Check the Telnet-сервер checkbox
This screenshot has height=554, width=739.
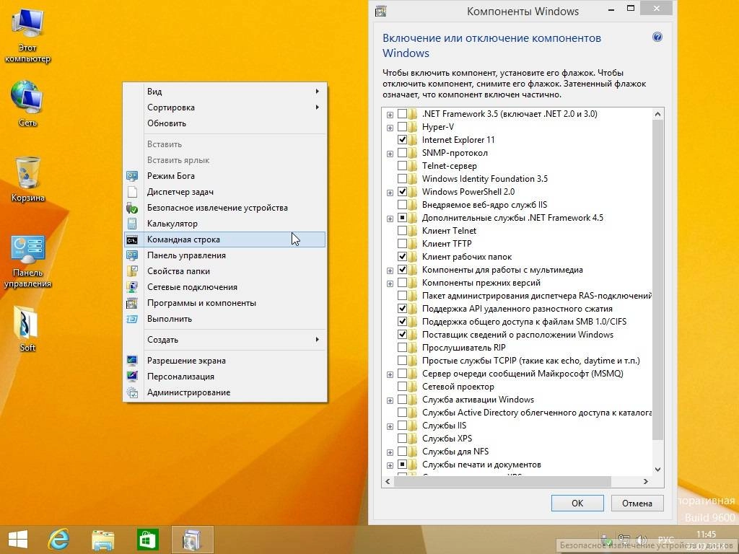coord(402,166)
